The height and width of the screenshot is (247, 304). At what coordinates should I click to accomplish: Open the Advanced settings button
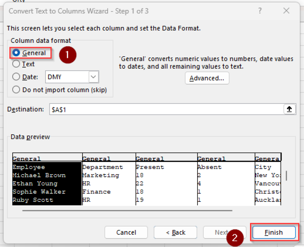point(207,78)
